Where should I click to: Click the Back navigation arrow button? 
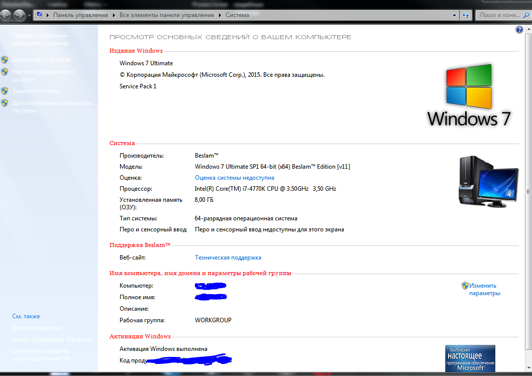[5, 15]
